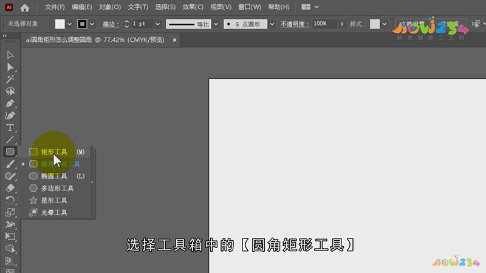Click the Home icon

coord(25,7)
